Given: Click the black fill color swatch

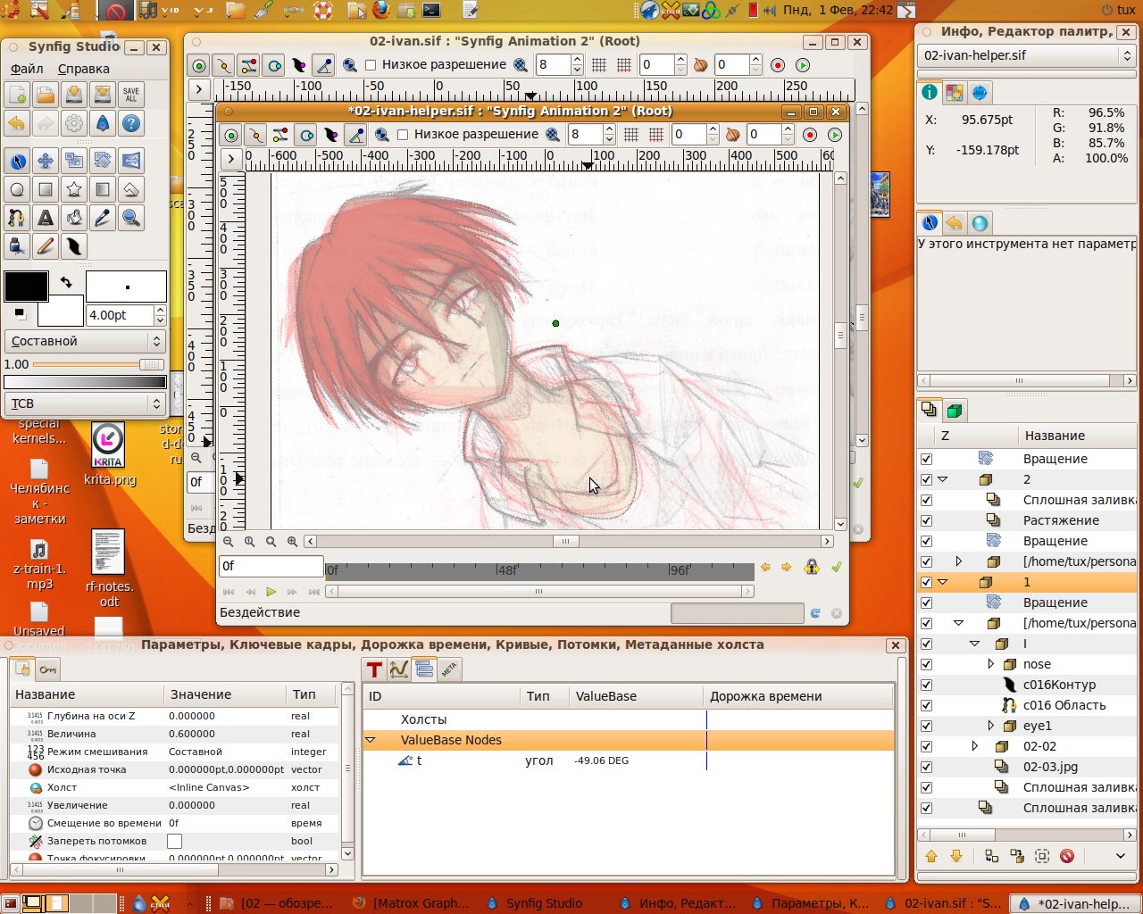Looking at the screenshot, I should point(25,286).
